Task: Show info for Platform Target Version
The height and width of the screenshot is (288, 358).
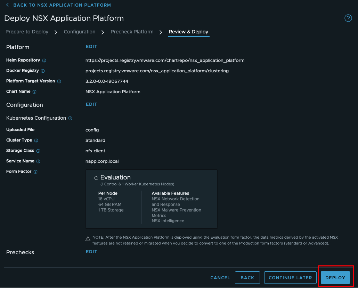Action: [59, 81]
